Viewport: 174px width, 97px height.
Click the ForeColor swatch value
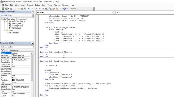[13, 80]
